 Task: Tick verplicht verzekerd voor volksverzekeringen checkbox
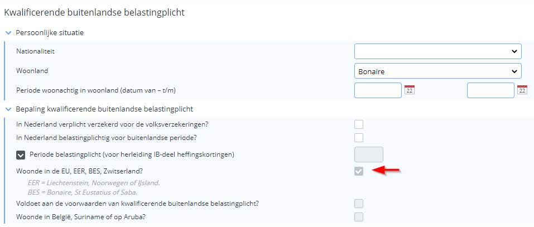359,124
